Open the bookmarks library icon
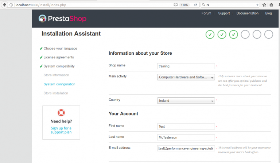This screenshot has width=280, height=163. pyautogui.click(x=271, y=5)
